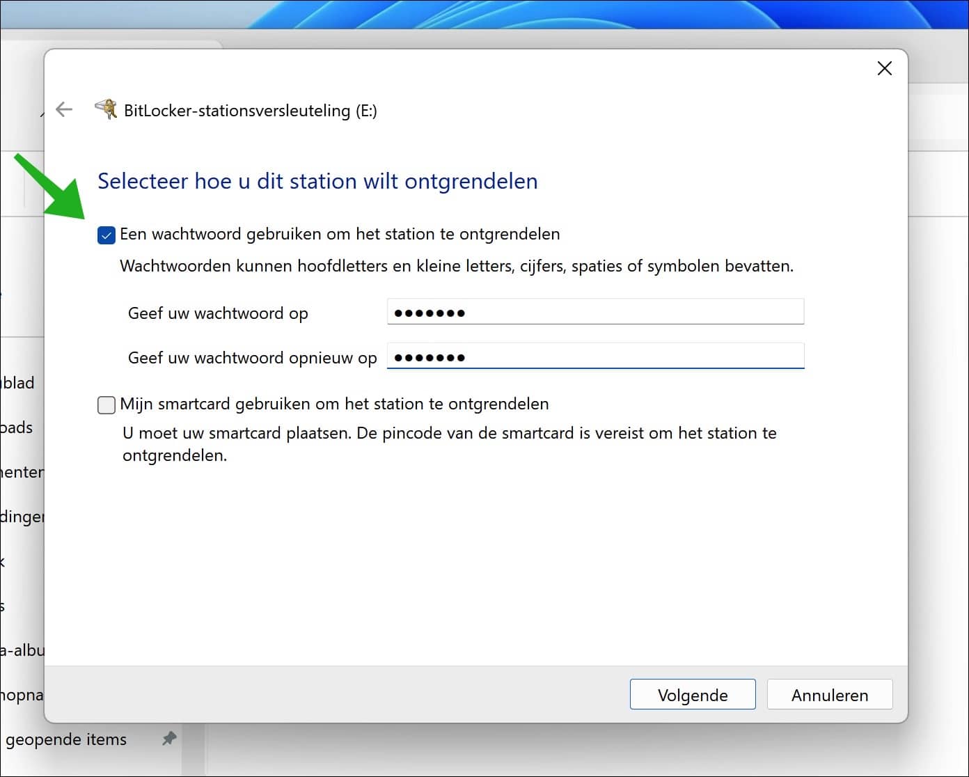Viewport: 969px width, 777px height.
Task: Enable 'Mijn smartcard gebruiken' checkbox
Action: [107, 405]
